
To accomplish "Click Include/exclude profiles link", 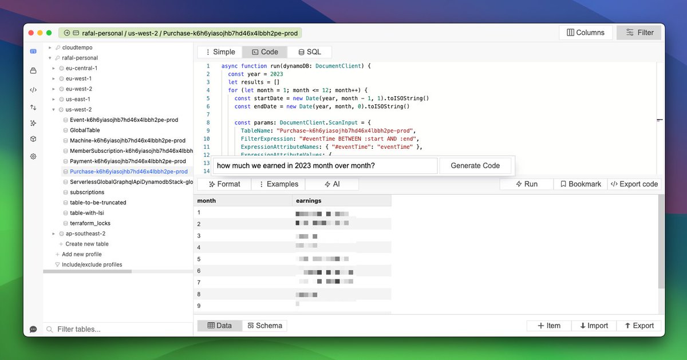I will tap(92, 264).
